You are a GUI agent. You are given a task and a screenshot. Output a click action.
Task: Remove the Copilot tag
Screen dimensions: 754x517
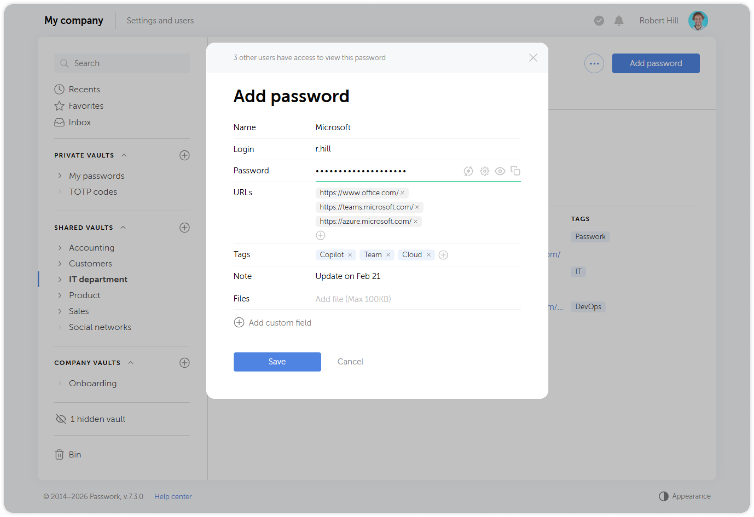(x=350, y=255)
